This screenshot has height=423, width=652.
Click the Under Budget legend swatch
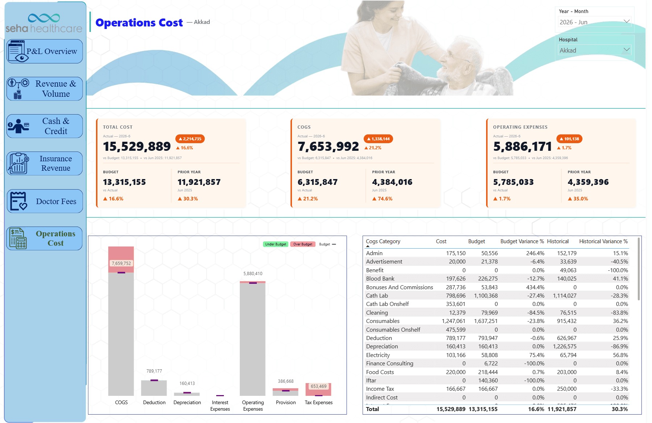pyautogui.click(x=276, y=244)
